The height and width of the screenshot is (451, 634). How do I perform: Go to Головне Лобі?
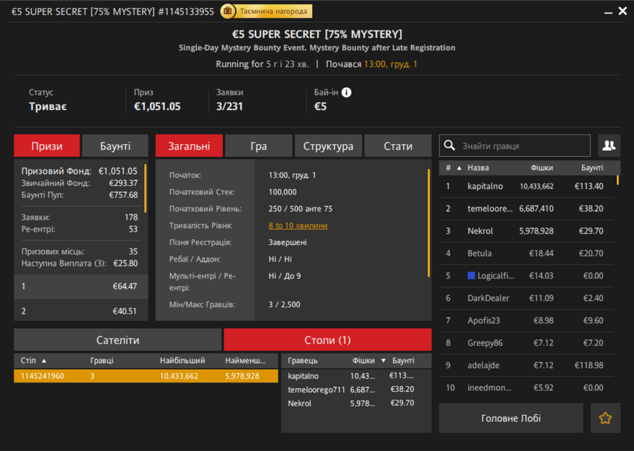tap(510, 418)
